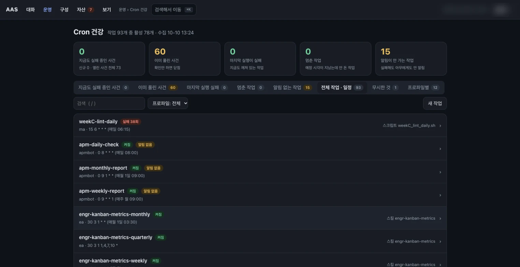Open the 구성 menu
The height and width of the screenshot is (267, 520).
coord(64,10)
